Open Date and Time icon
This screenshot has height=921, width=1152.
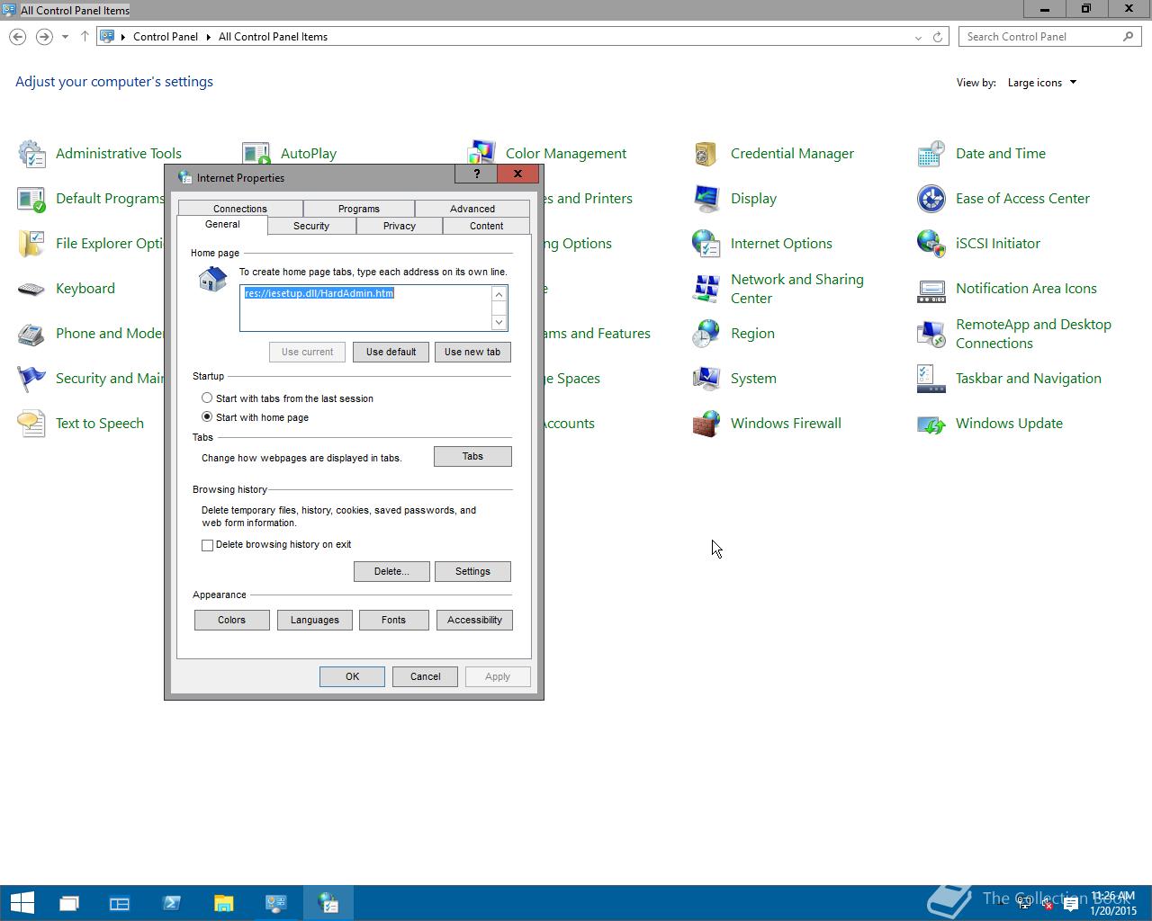[931, 154]
